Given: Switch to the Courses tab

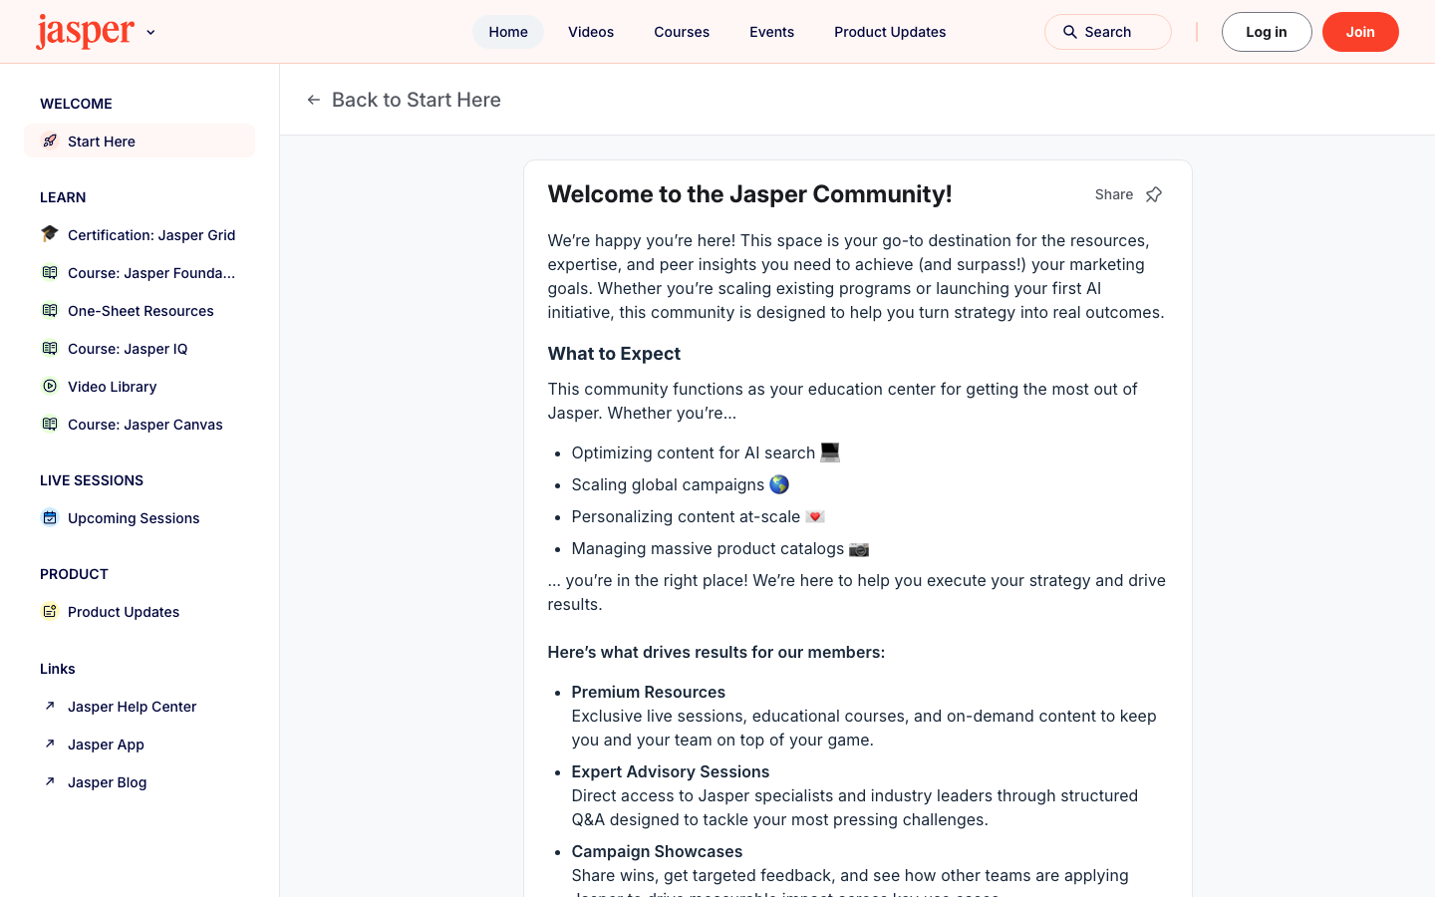Looking at the screenshot, I should [x=682, y=32].
